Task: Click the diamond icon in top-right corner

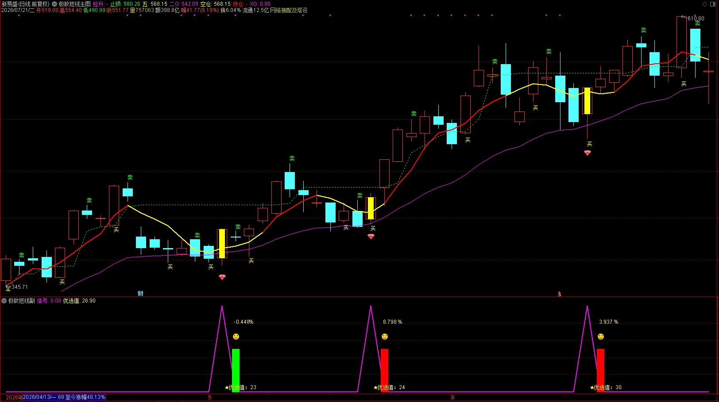Action: (x=705, y=4)
